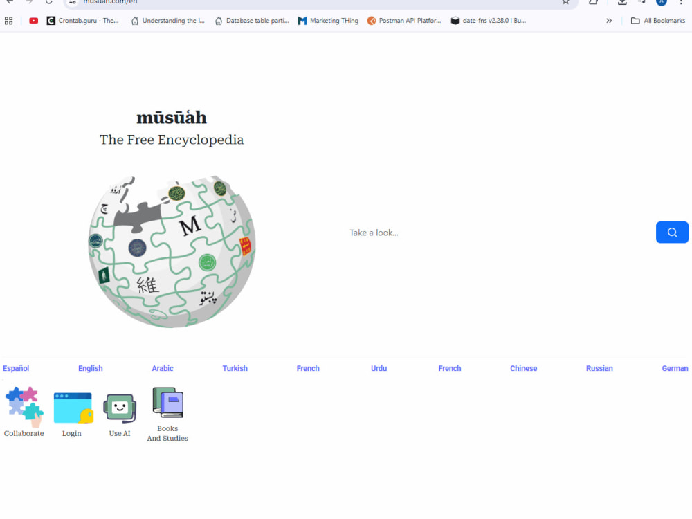Click the 'mūsūàh' site title
This screenshot has height=519, width=692.
172,118
